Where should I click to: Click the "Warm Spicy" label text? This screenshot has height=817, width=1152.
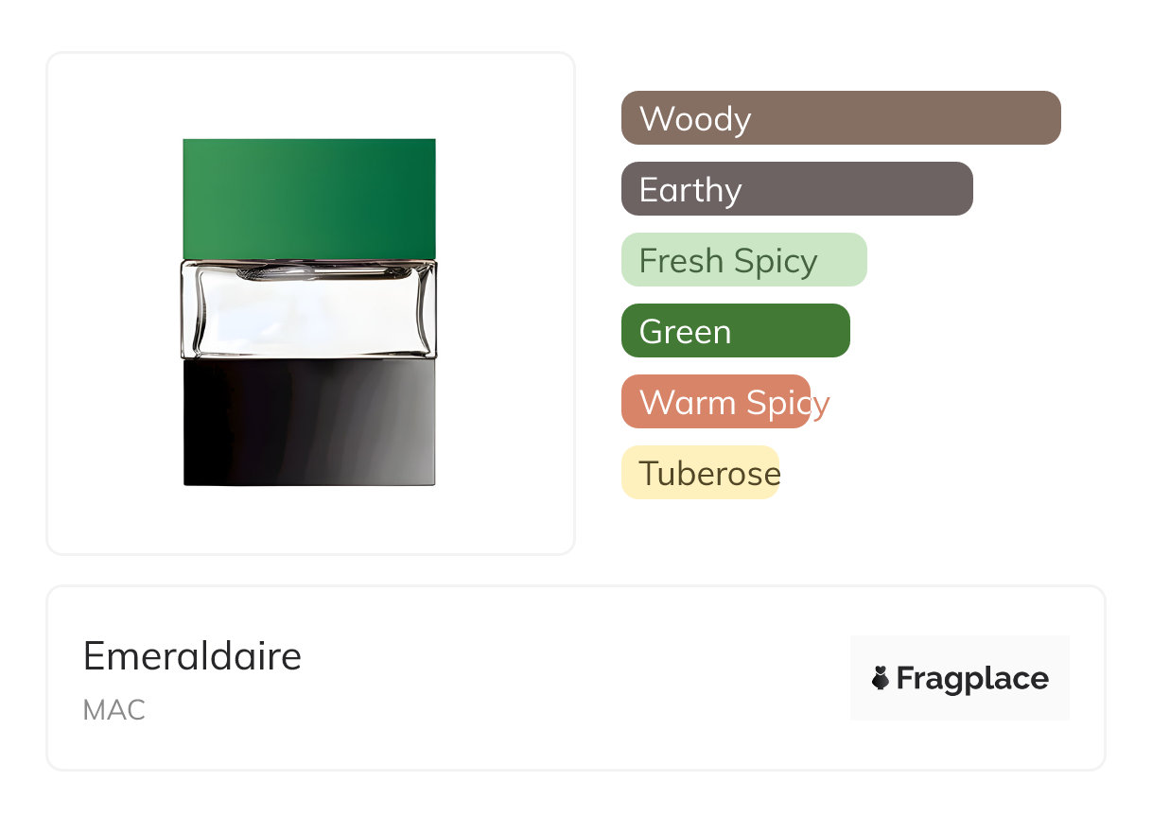[x=734, y=403]
